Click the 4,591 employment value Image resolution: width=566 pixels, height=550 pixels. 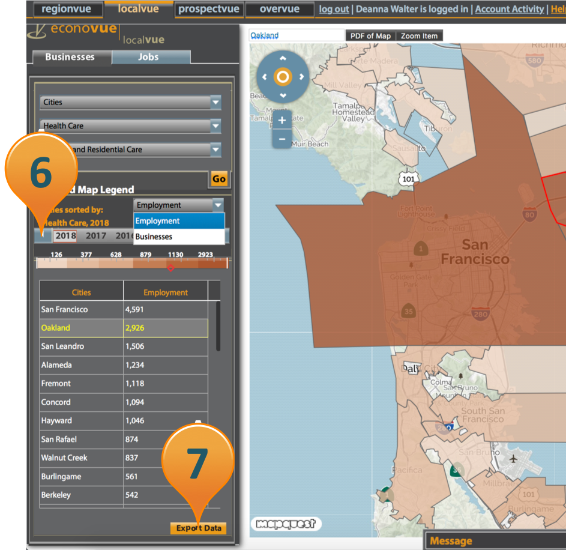[134, 309]
